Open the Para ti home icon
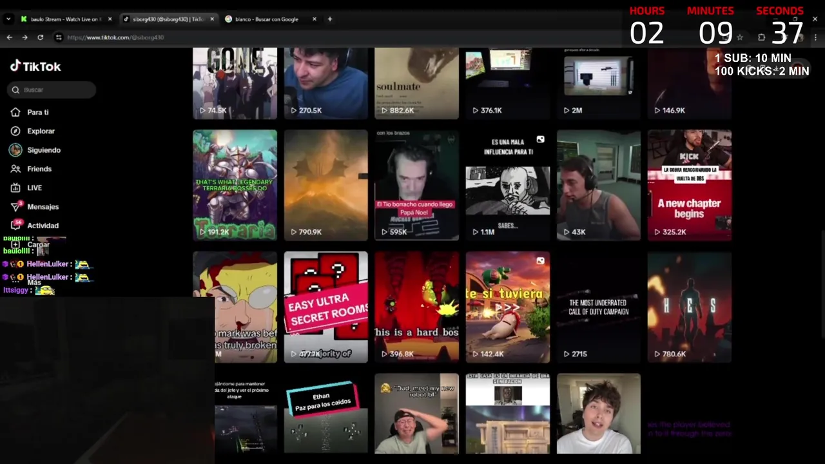Viewport: 825px width, 464px height. point(15,112)
